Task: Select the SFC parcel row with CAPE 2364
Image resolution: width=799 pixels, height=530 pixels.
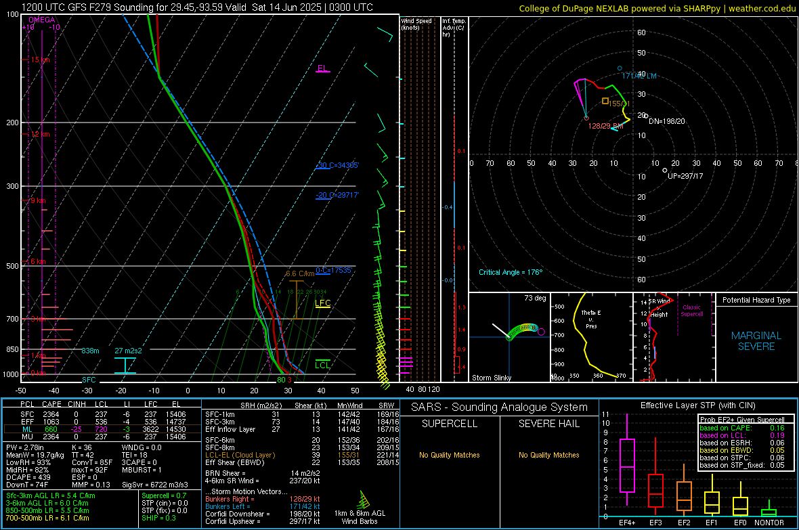Action: click(102, 414)
